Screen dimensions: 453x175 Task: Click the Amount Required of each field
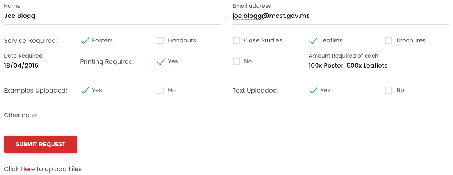pos(379,66)
